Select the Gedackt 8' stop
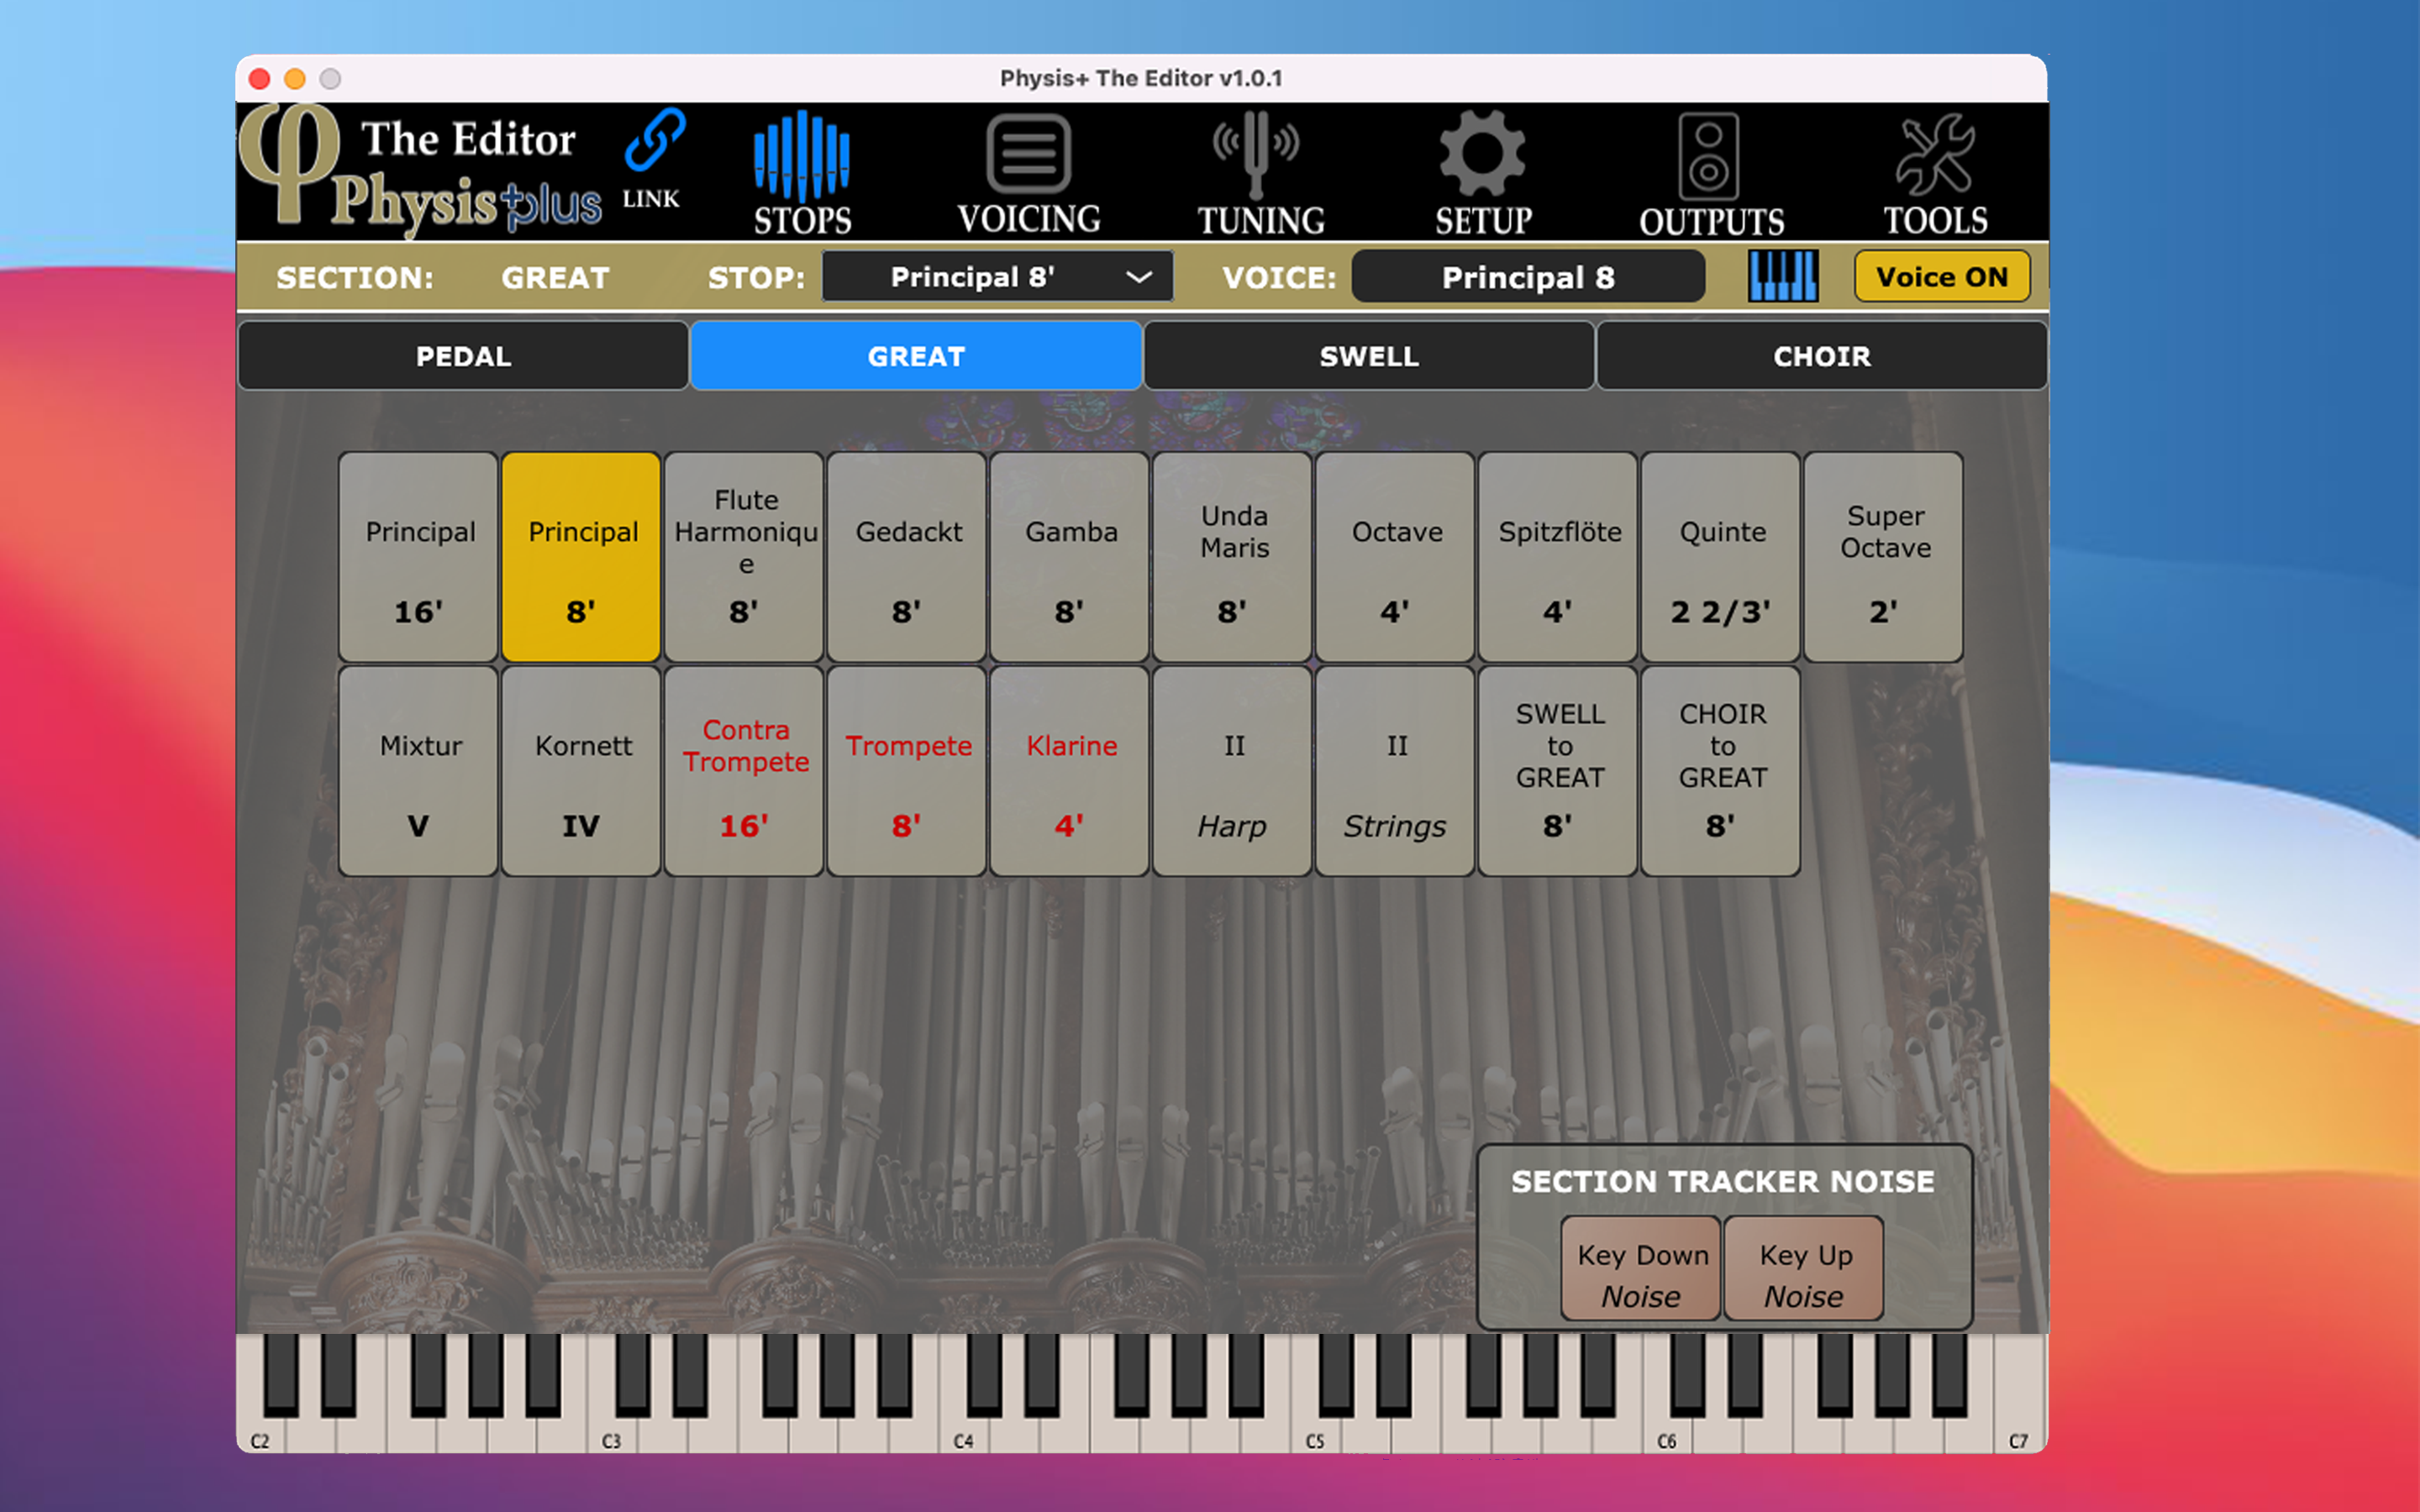Image resolution: width=2420 pixels, height=1512 pixels. pyautogui.click(x=907, y=557)
